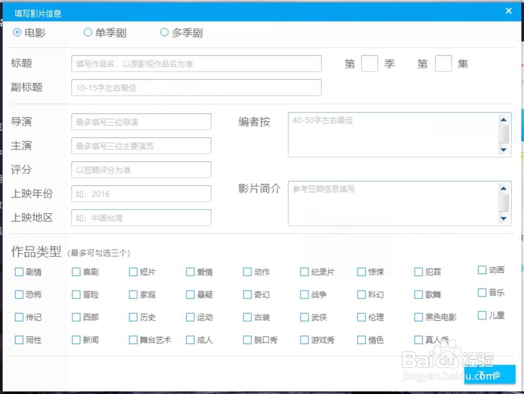Choose the 单季剧 radio option
Screen dimensions: 524x394
click(x=88, y=32)
